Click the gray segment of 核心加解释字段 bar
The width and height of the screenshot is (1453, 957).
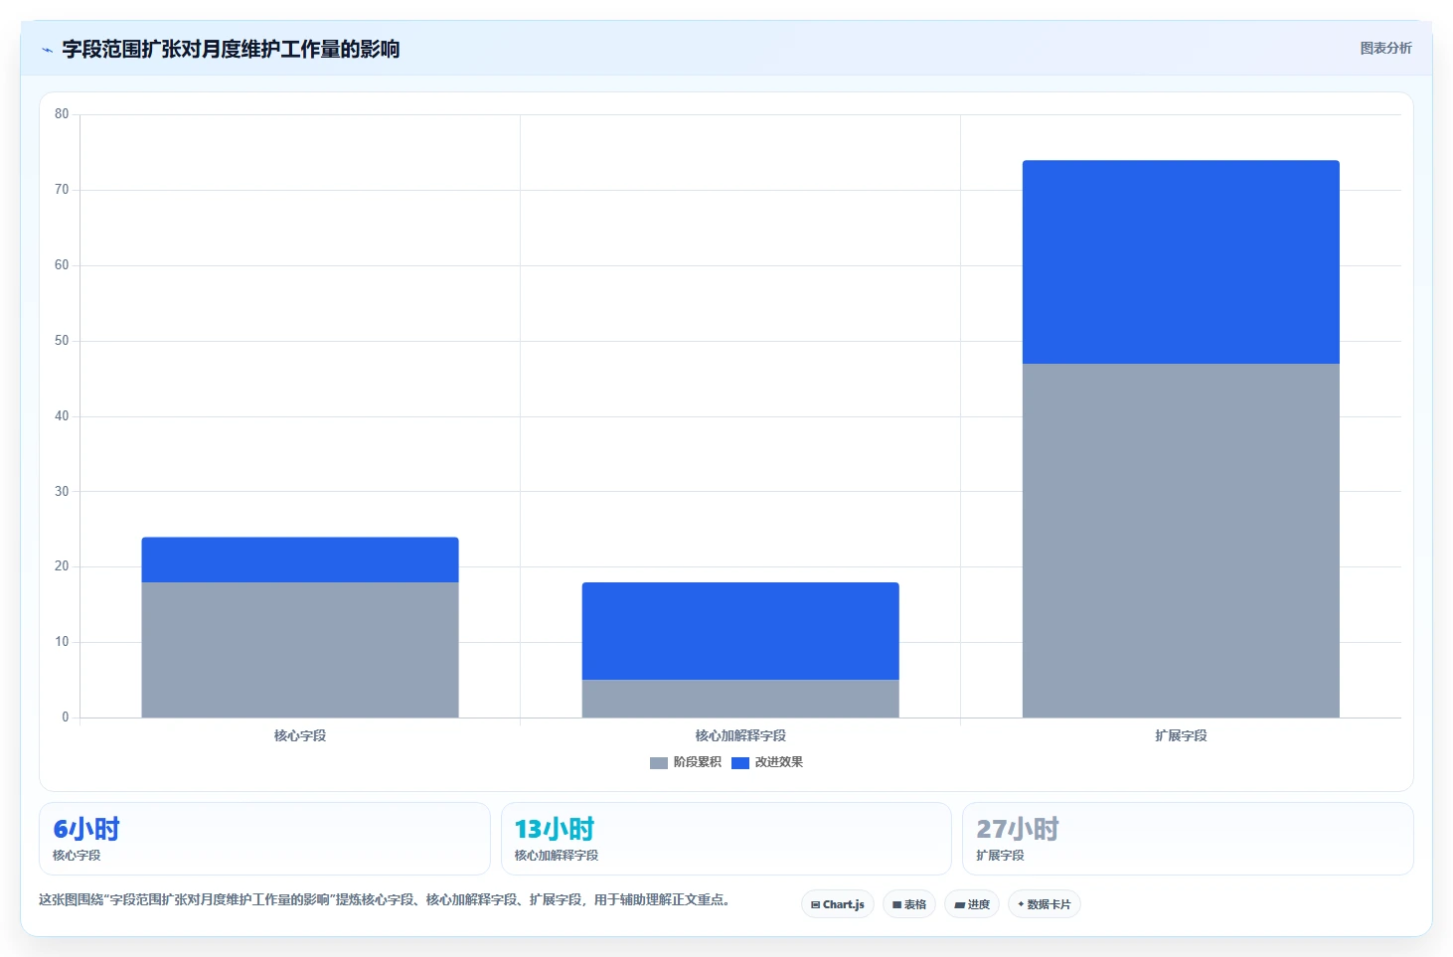point(740,699)
